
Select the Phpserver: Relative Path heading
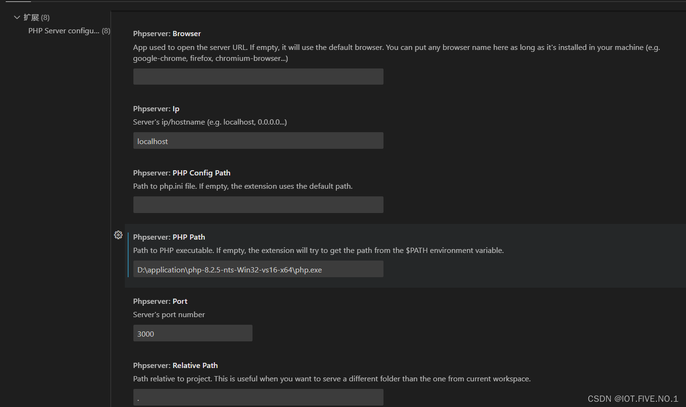[175, 365]
